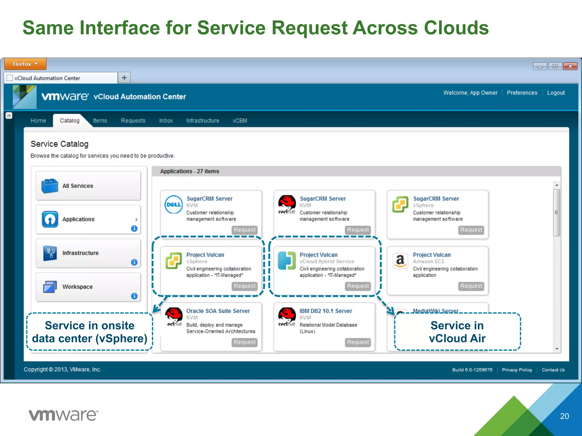Select the Catalog tab
Image resolution: width=582 pixels, height=436 pixels.
(70, 121)
